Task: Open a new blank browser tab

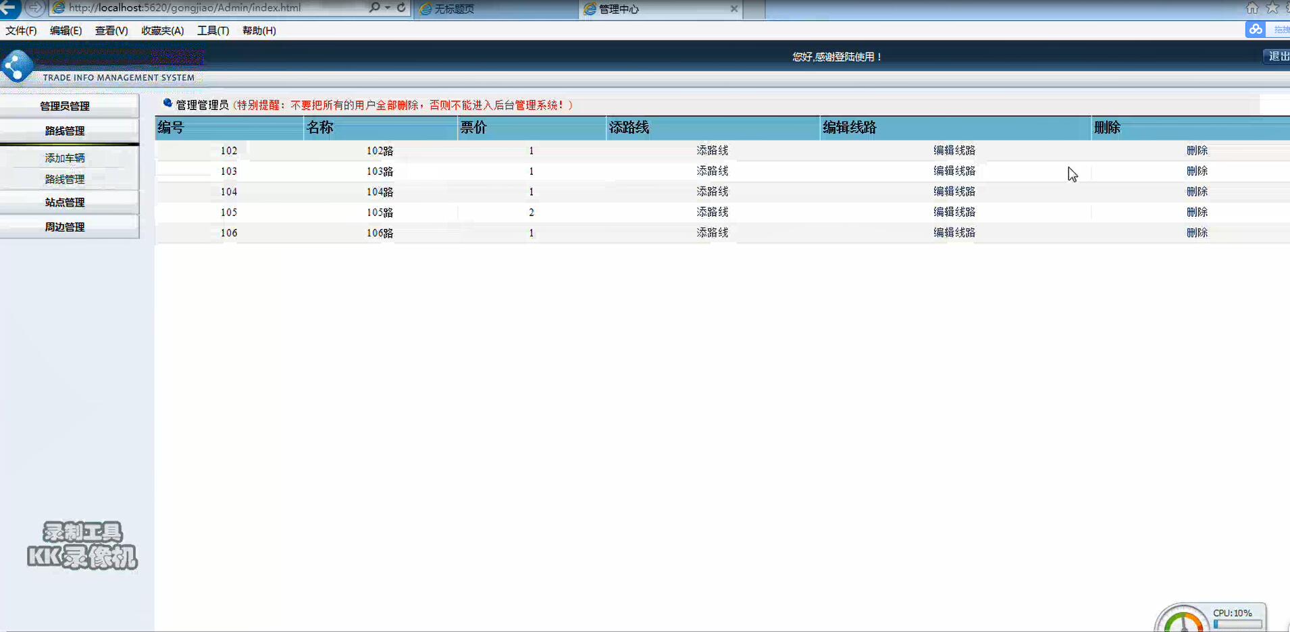Action: 754,9
